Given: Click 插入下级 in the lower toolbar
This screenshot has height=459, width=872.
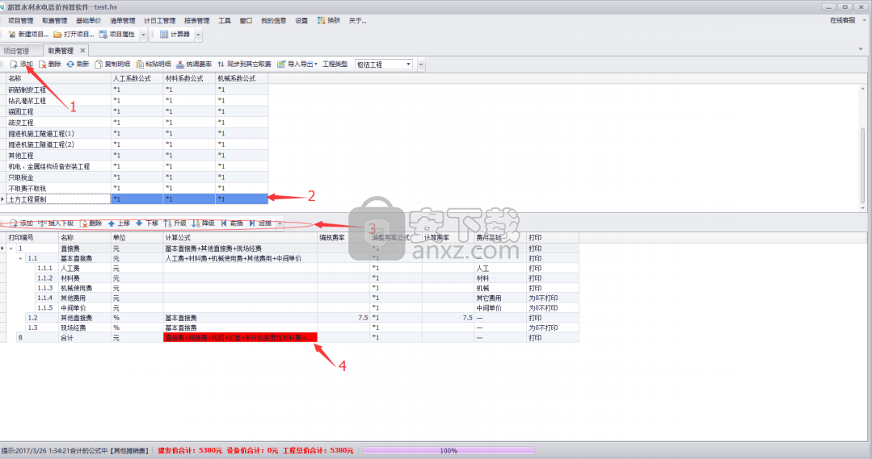Looking at the screenshot, I should click(56, 223).
